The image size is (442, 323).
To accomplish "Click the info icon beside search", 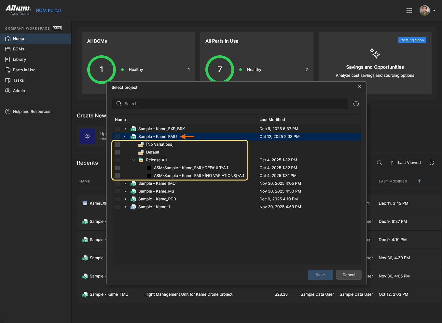I will [356, 104].
